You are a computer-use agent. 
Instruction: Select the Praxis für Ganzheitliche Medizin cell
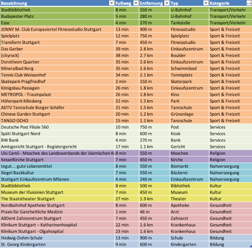(x=57, y=212)
